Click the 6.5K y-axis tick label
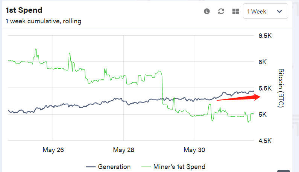This screenshot has height=172, width=299. coord(265,36)
